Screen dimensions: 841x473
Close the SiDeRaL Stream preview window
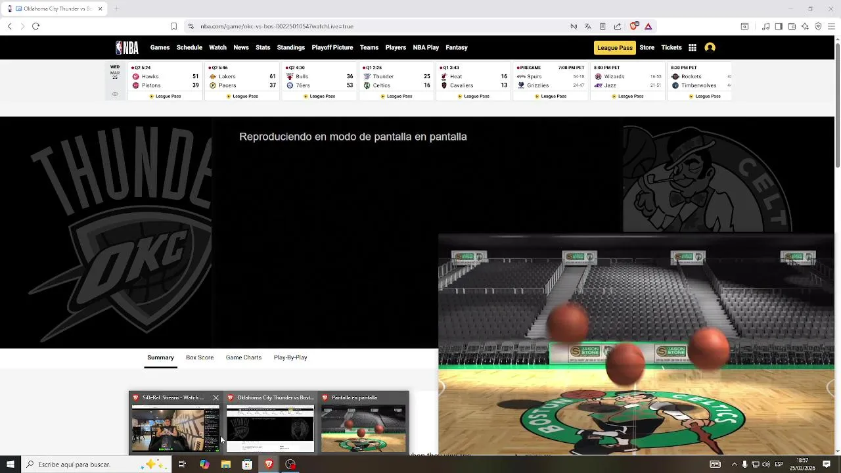pyautogui.click(x=216, y=397)
